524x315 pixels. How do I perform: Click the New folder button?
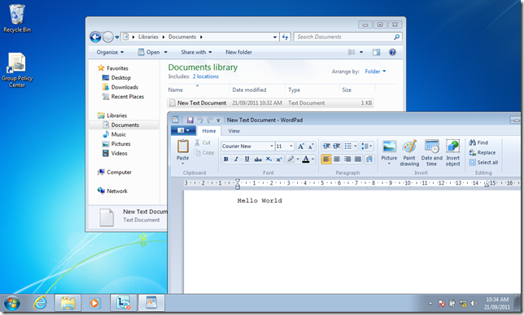click(x=238, y=52)
